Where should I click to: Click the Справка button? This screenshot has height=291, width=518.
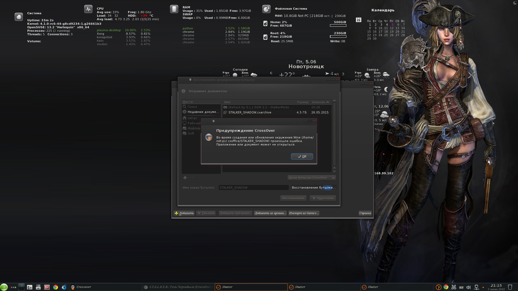pyautogui.click(x=365, y=213)
